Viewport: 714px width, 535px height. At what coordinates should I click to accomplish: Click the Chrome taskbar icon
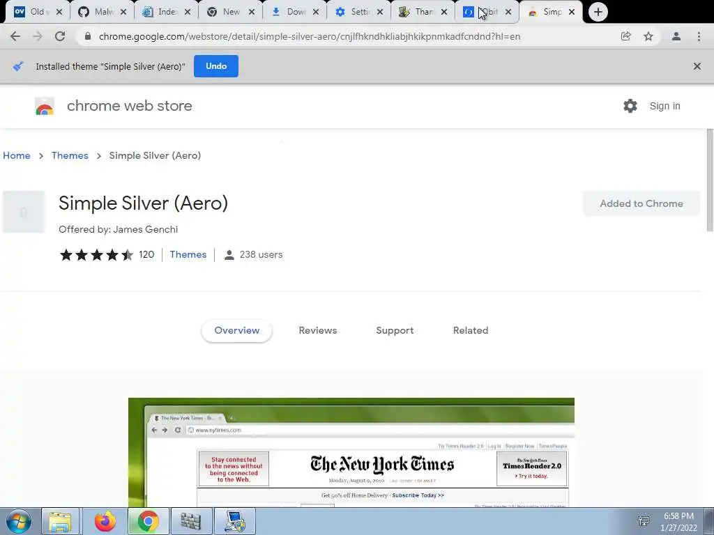pos(149,521)
